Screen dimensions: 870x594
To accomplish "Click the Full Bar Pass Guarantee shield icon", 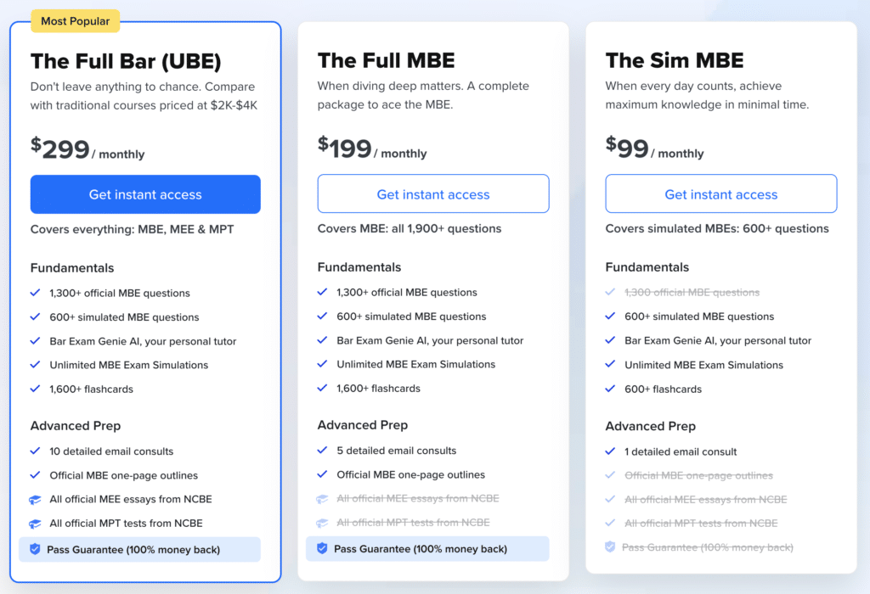I will [x=35, y=549].
